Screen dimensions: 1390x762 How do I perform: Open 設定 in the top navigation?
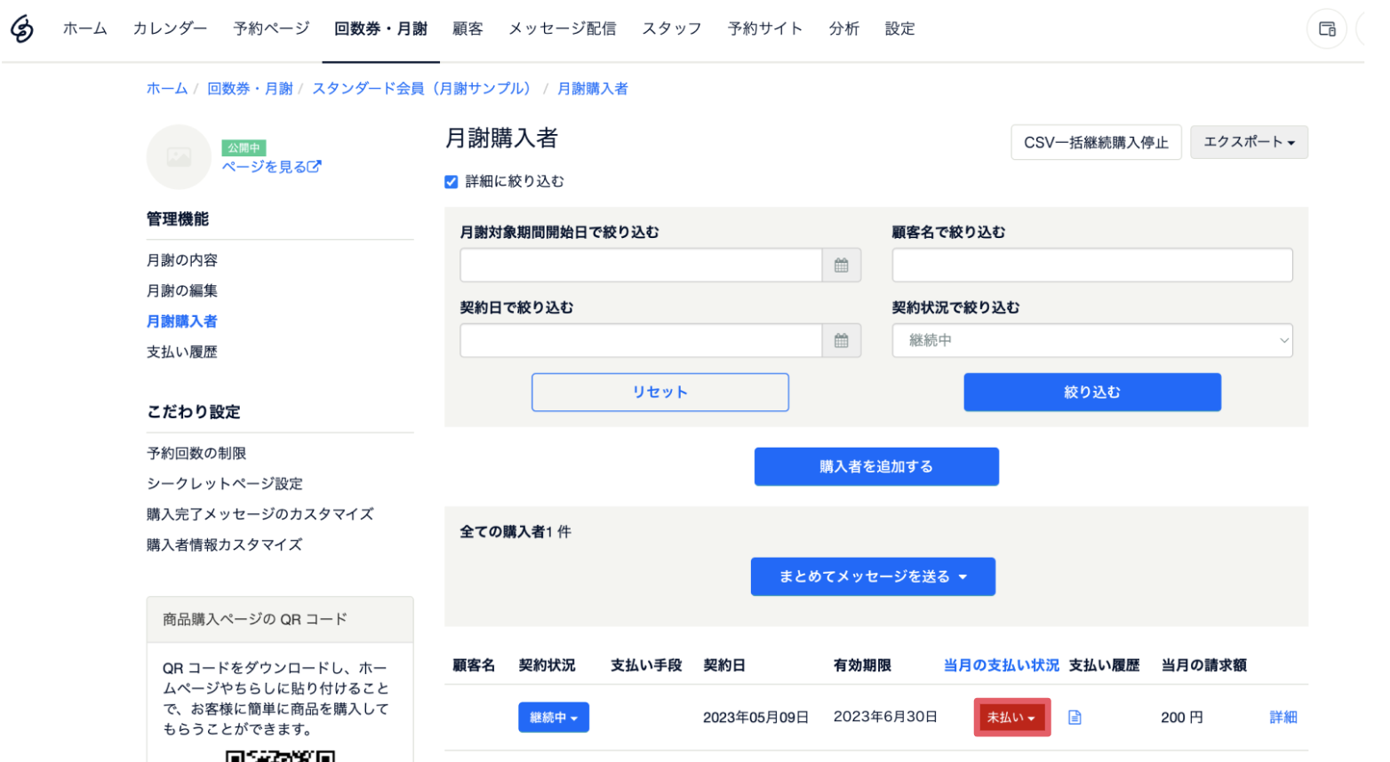[899, 29]
